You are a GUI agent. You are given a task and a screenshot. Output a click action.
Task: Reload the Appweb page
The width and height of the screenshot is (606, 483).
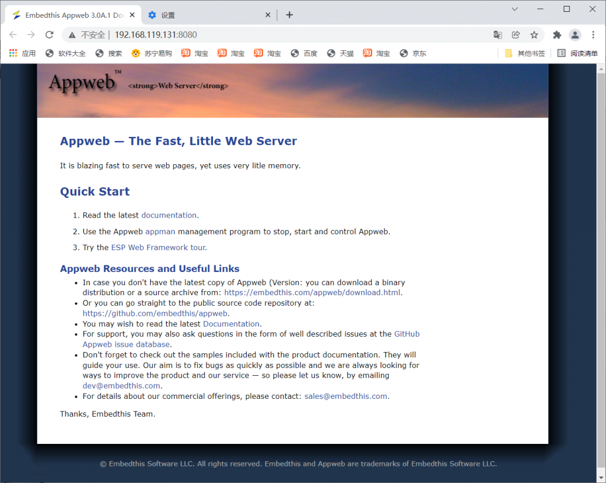50,35
